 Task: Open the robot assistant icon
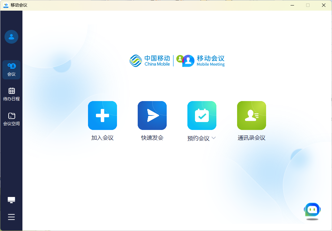312,210
